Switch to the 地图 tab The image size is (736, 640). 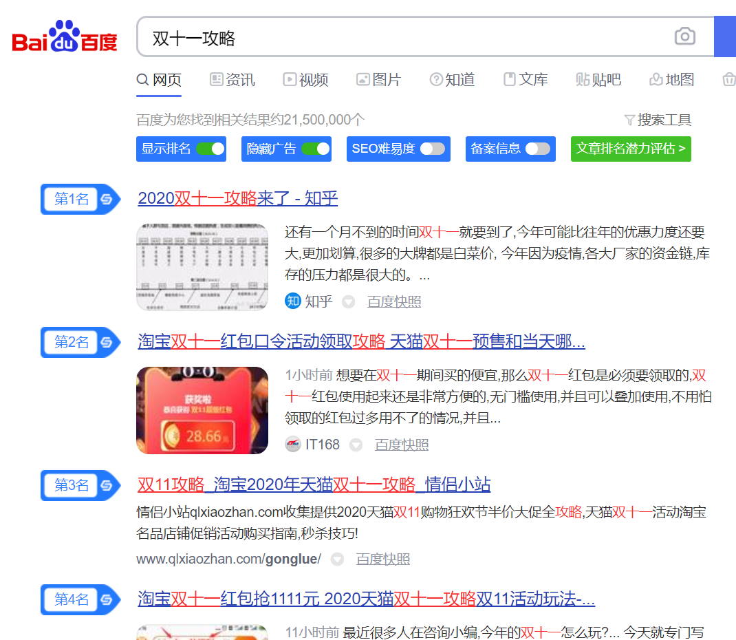point(672,80)
